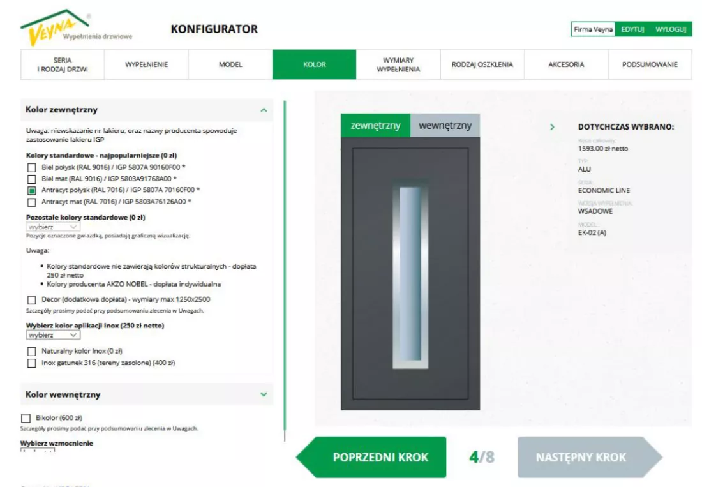The width and height of the screenshot is (702, 487).
Task: Click the Następny krok button
Action: 590,457
